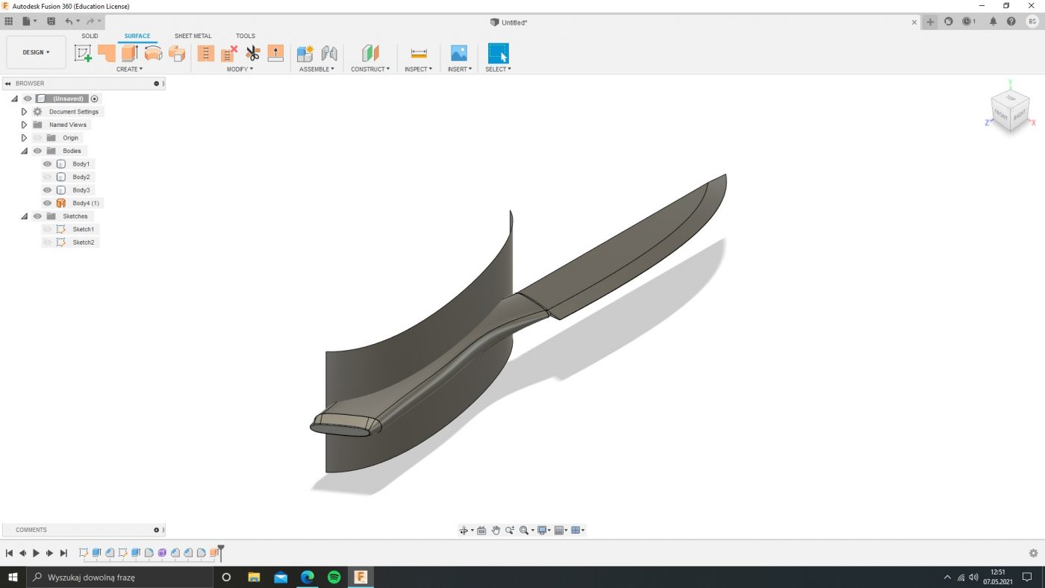1045x588 pixels.
Task: Click the Insert image icon
Action: (x=458, y=54)
